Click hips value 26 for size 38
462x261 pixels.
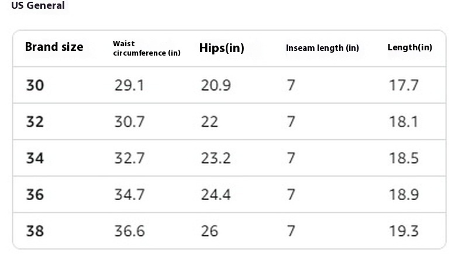(209, 231)
